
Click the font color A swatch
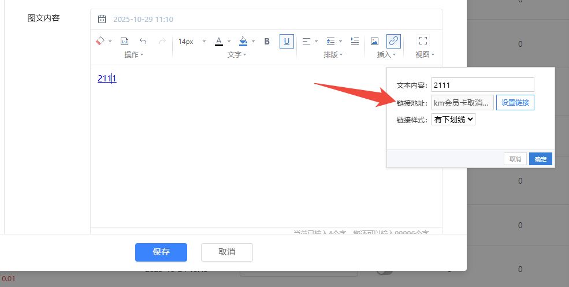pos(219,41)
